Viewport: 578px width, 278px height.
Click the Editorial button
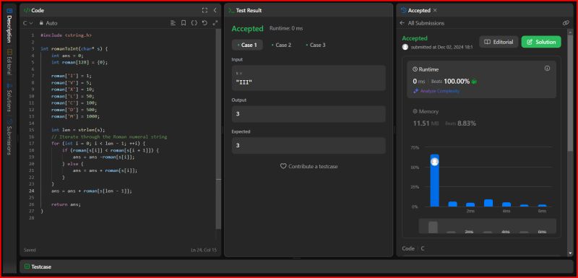(x=499, y=42)
